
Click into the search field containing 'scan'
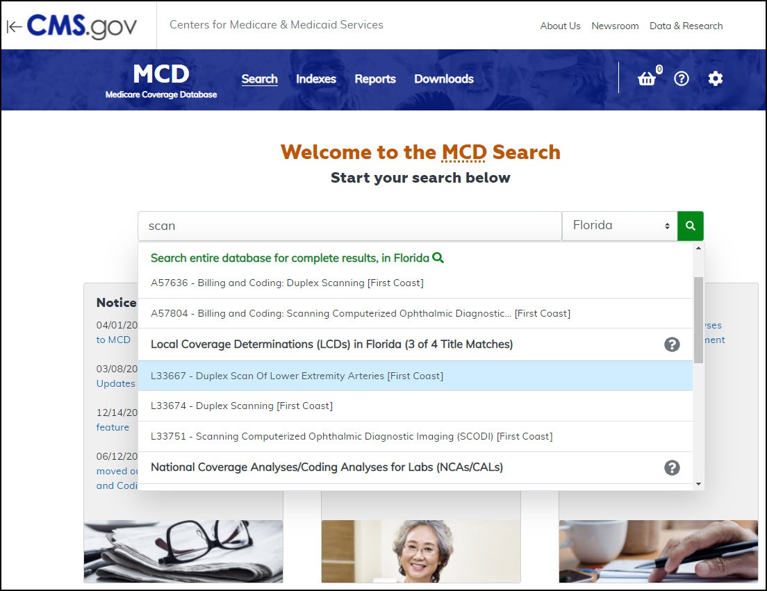coord(349,226)
